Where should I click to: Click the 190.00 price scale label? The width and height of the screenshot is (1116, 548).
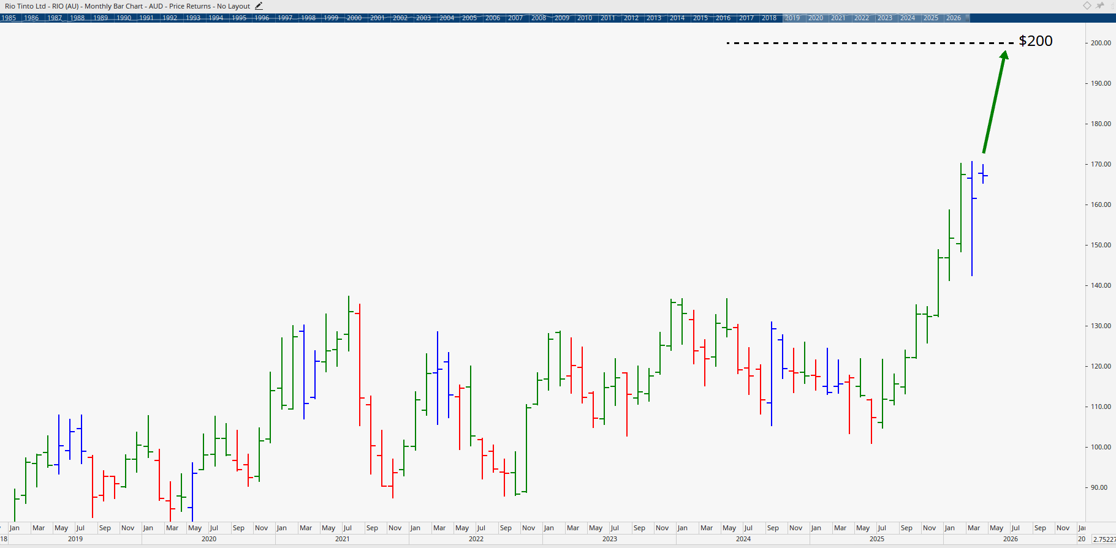[1101, 83]
